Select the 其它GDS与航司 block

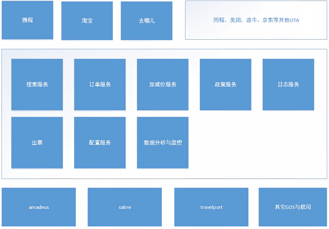pos(293,207)
